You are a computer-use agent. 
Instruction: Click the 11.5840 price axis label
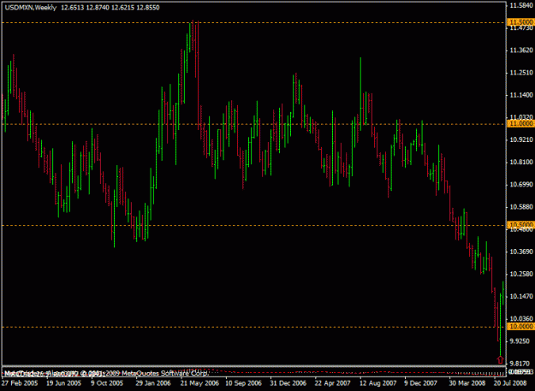(521, 5)
